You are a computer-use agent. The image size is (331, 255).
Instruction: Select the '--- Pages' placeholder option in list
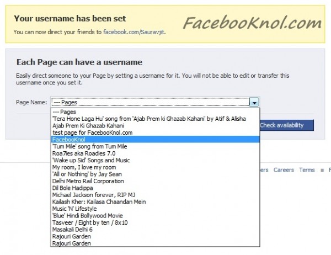pos(155,111)
